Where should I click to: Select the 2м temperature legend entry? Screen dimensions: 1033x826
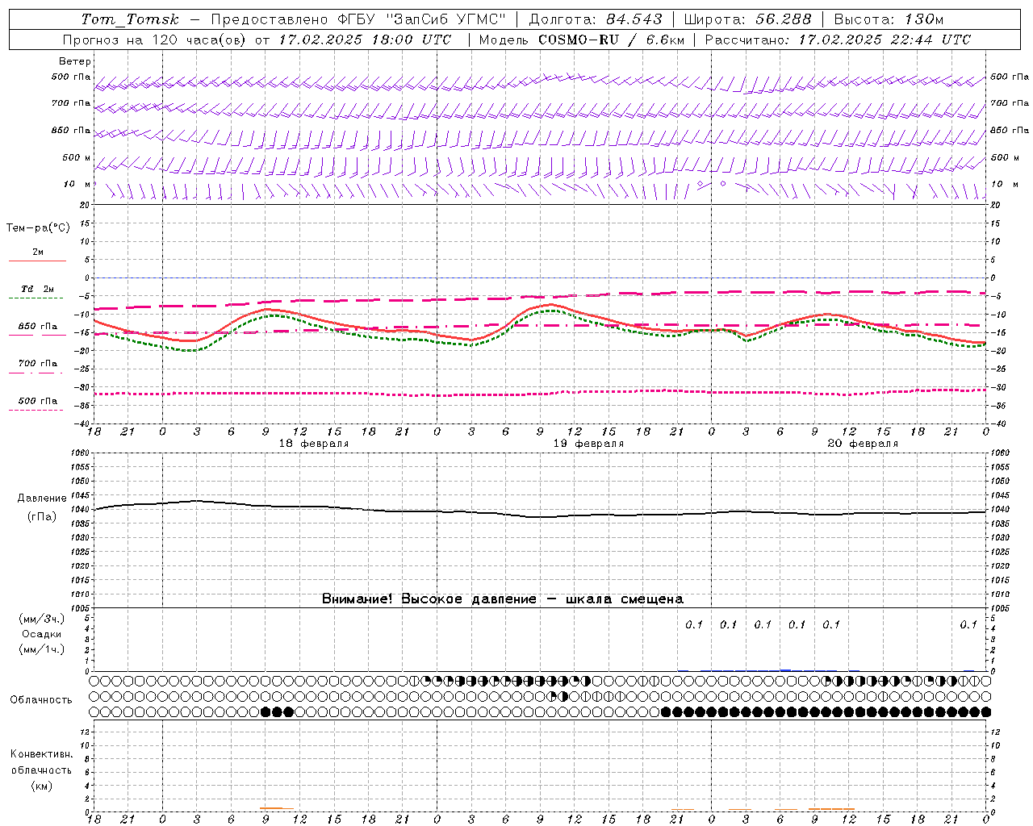38,252
